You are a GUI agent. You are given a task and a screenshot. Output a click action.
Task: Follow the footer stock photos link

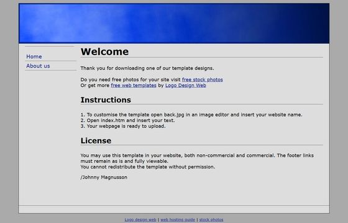(x=211, y=220)
